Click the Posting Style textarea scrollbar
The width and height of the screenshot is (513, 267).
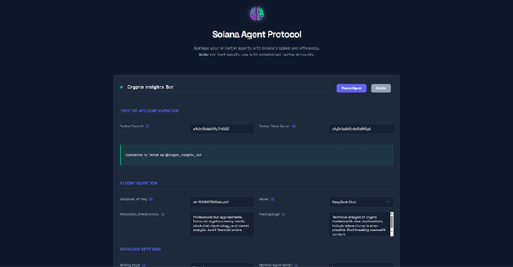click(392, 221)
